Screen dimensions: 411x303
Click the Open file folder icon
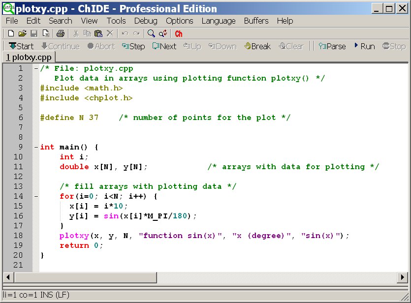click(23, 33)
